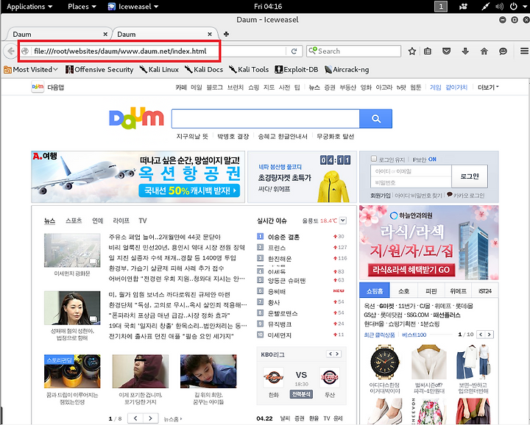Click the site identity globe icon
The width and height of the screenshot is (530, 425).
pos(25,51)
